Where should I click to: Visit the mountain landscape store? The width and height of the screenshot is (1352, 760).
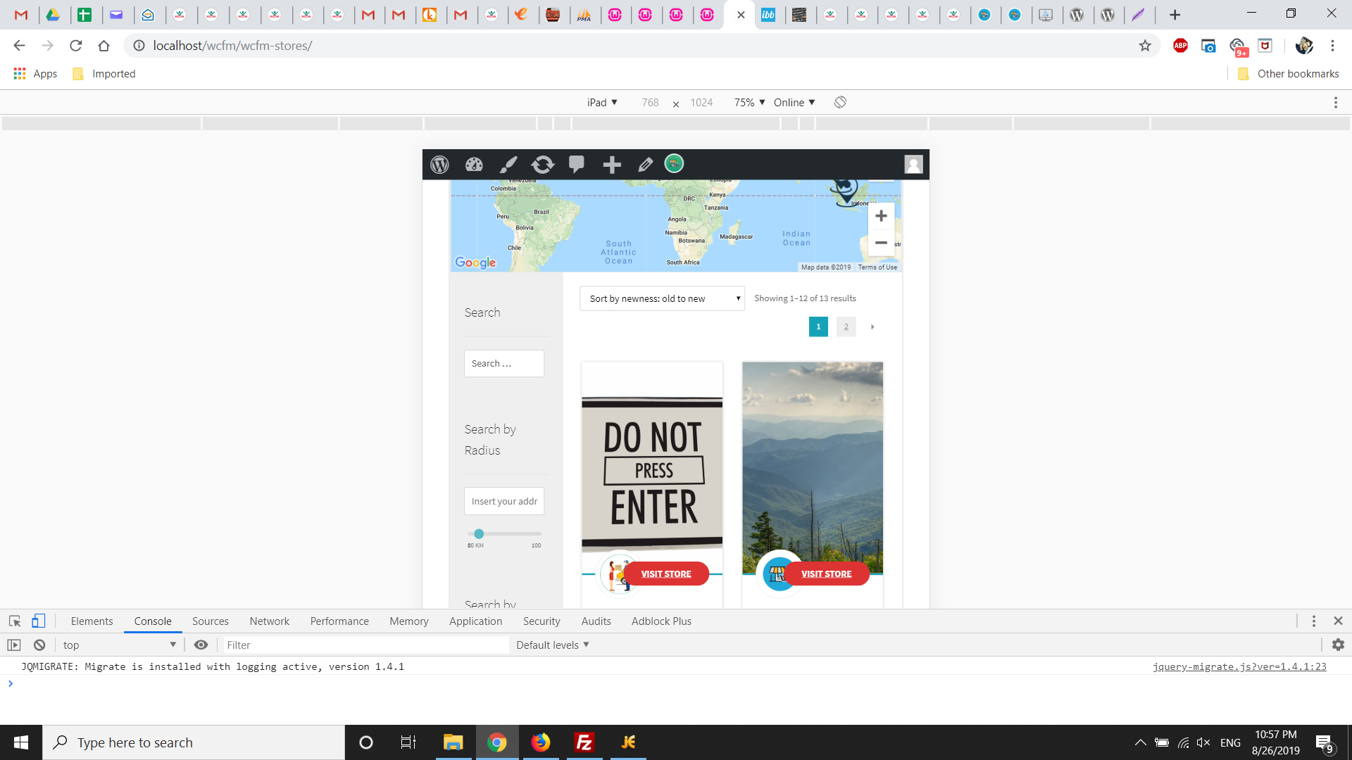coord(826,574)
